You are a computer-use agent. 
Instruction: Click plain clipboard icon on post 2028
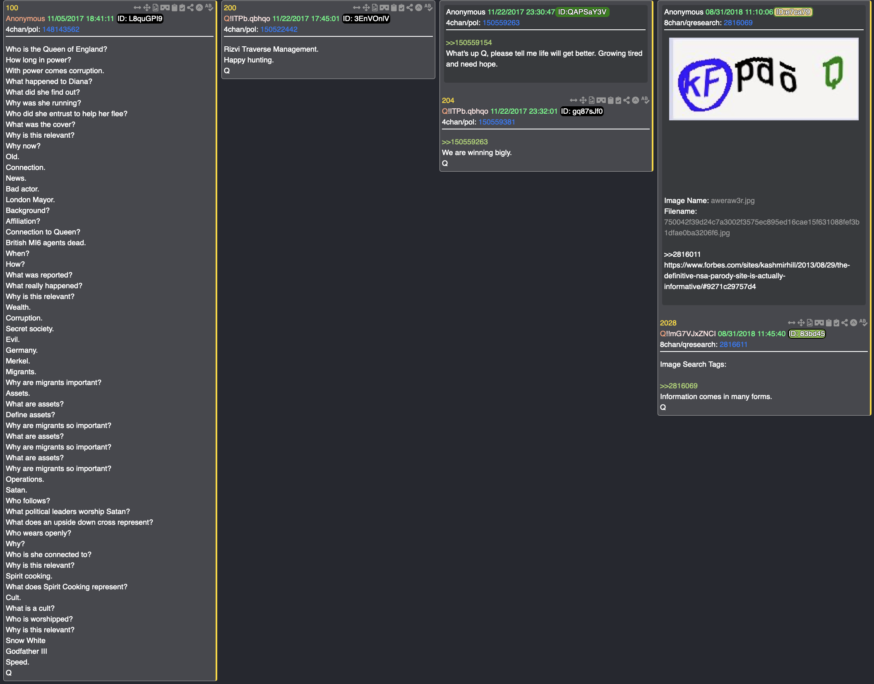[829, 323]
